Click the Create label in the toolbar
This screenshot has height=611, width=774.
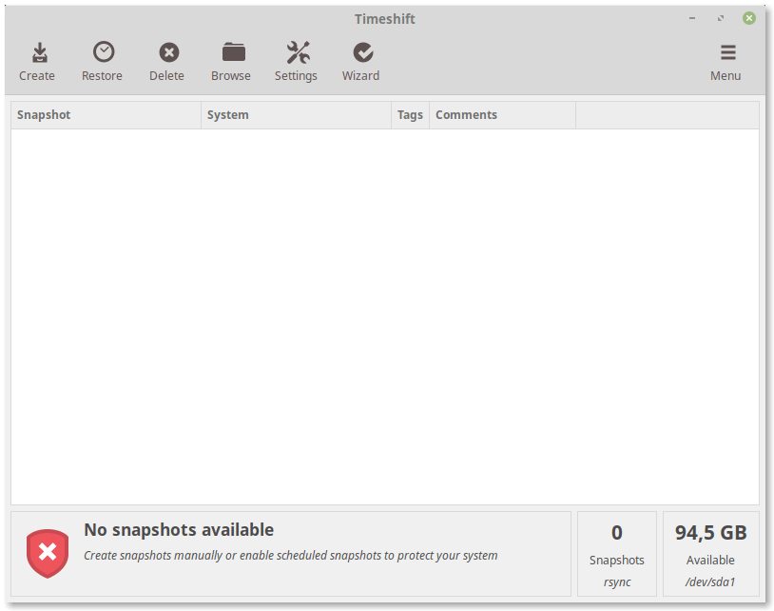pos(37,75)
